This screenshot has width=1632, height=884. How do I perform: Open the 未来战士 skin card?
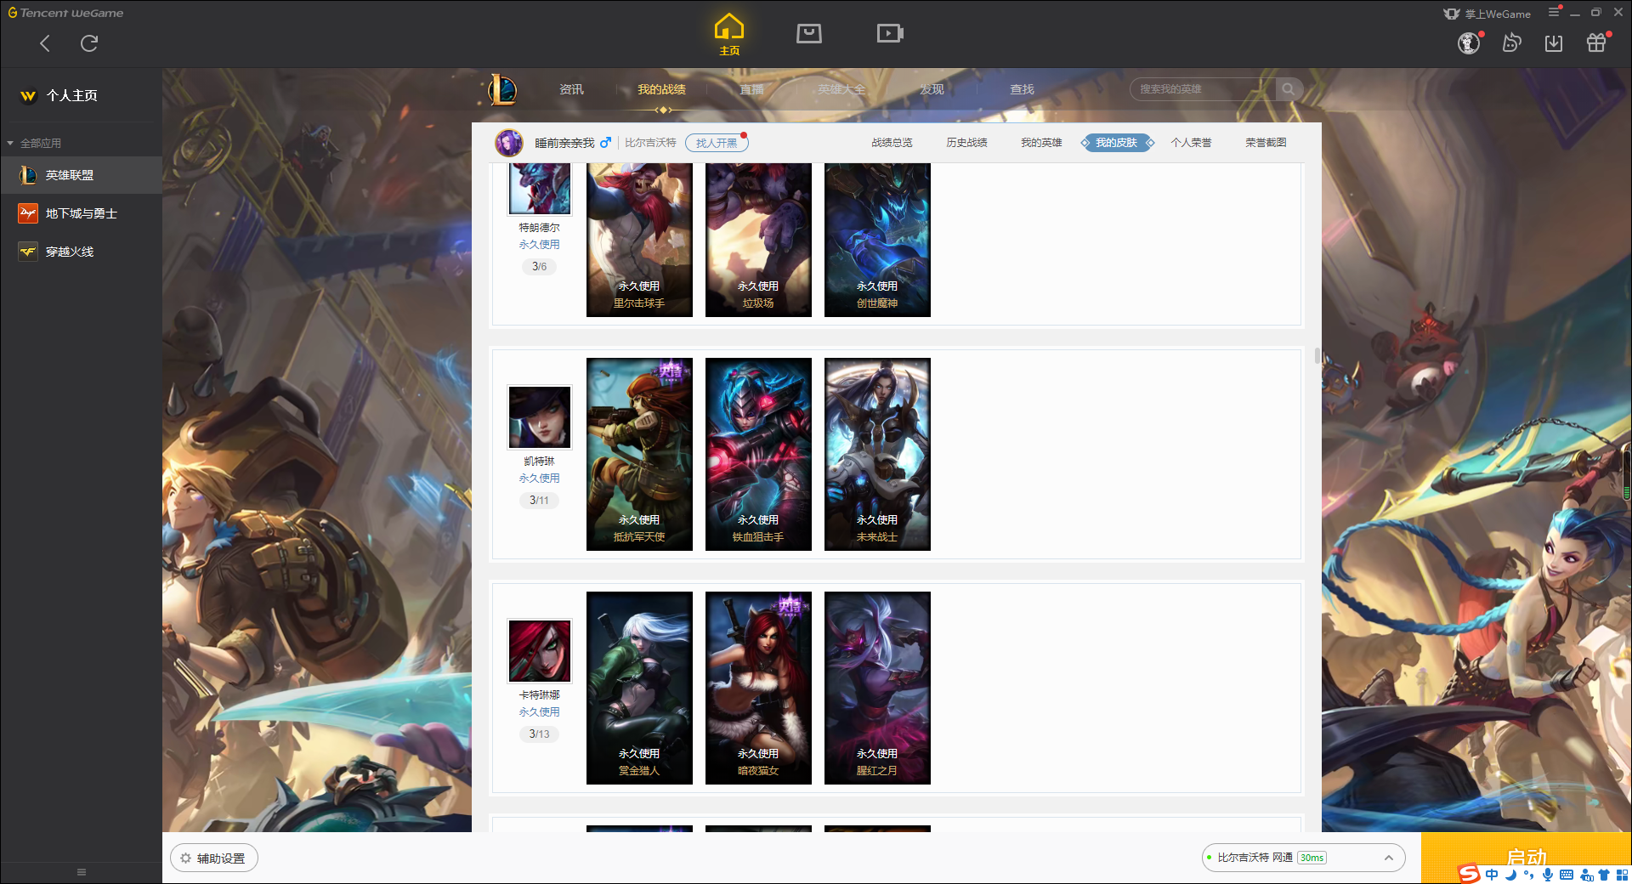877,454
